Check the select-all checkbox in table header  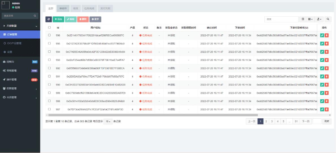pos(49,28)
